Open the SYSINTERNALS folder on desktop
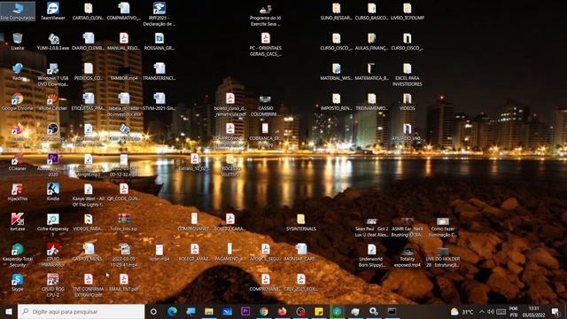 (301, 222)
